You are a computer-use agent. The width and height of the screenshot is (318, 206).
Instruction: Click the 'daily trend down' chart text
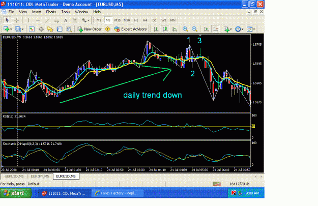[x=153, y=95]
